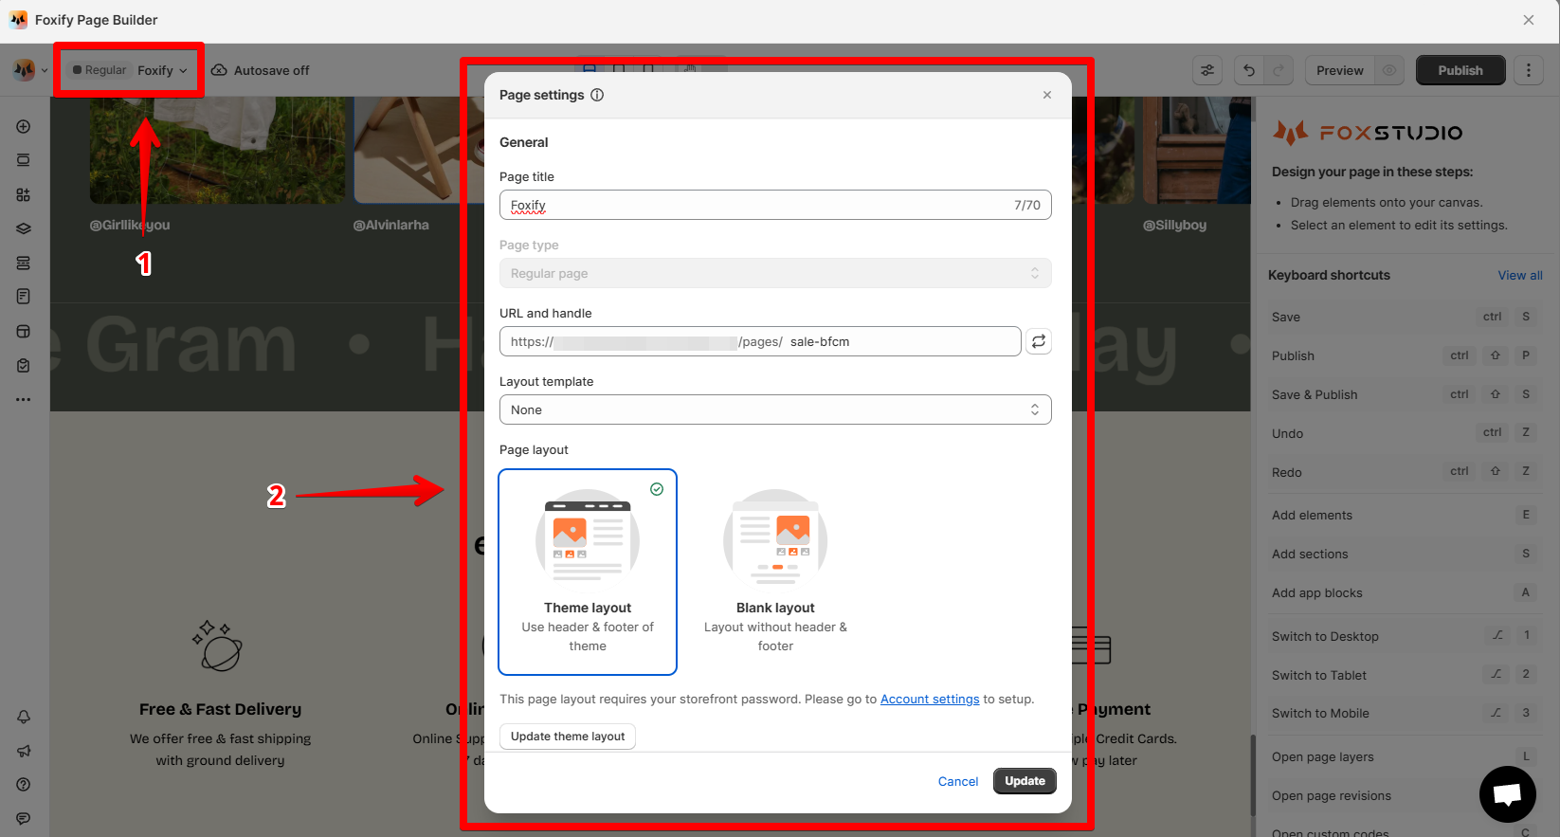Screen dimensions: 1560x837
Task: Click the info icon beside Page settings title
Action: tap(597, 95)
